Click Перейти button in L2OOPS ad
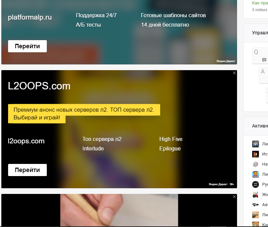The height and width of the screenshot is (227, 268). (27, 170)
